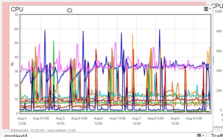
Task: Click the 800 label on neighboring chart
Action: pos(219,31)
